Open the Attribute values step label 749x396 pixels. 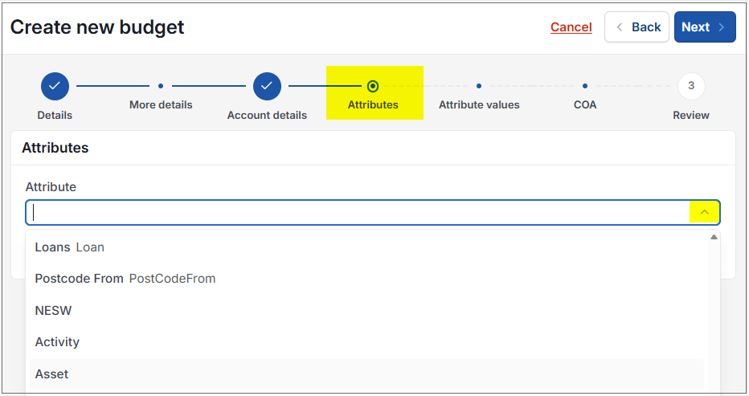tap(479, 105)
